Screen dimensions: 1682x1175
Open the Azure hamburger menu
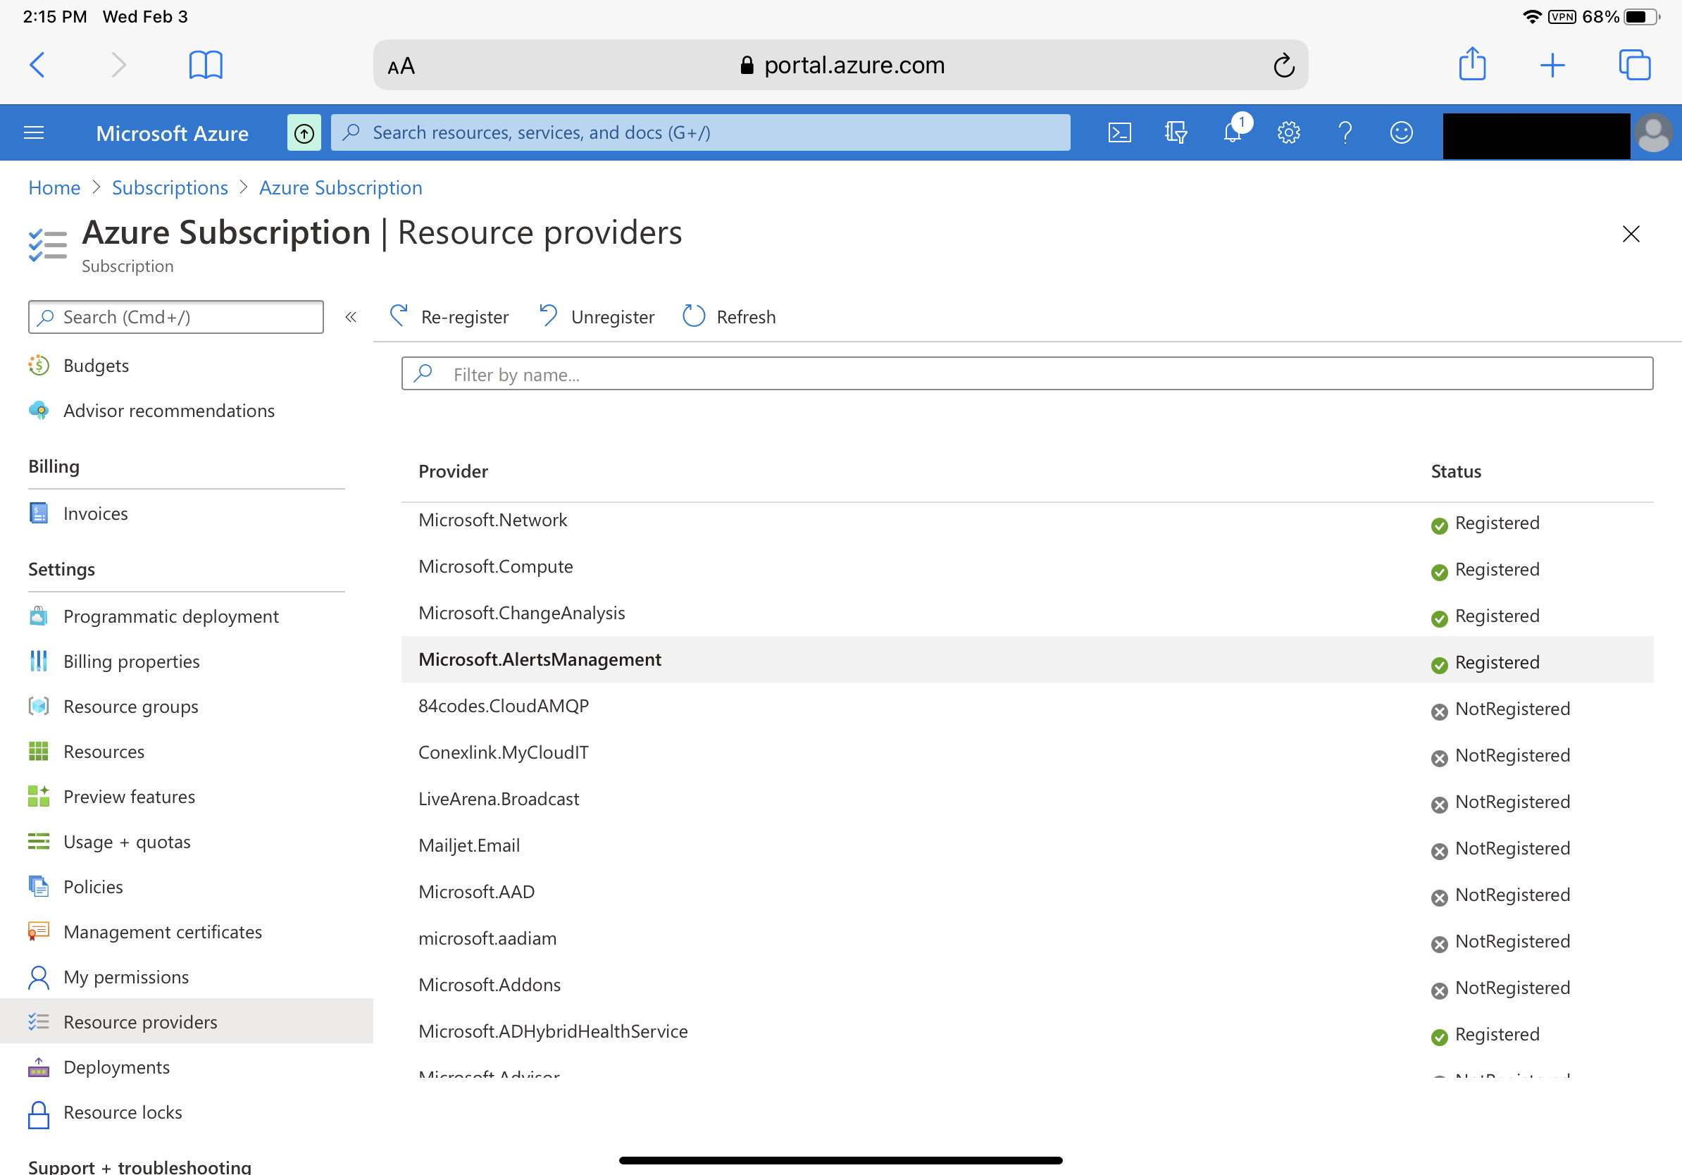[x=34, y=132]
